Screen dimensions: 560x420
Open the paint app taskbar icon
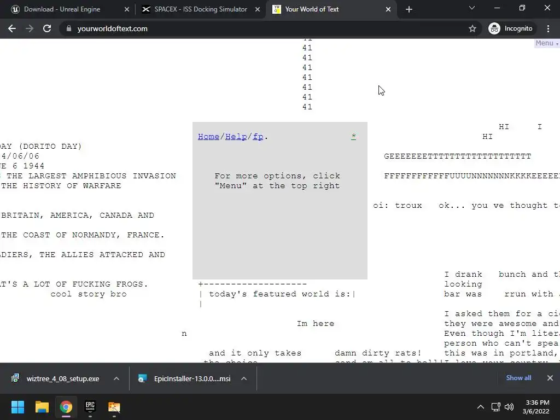[114, 407]
